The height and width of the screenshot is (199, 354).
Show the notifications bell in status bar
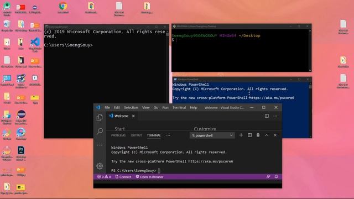pos(276,177)
